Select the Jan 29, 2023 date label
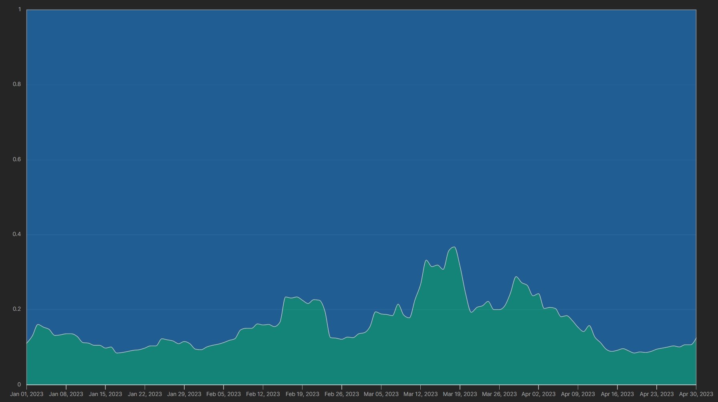This screenshot has width=718, height=402. tap(184, 394)
